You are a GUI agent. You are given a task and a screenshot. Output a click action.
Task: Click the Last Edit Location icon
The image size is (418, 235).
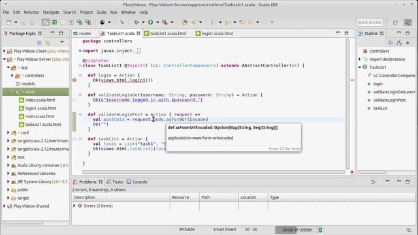click(x=242, y=22)
